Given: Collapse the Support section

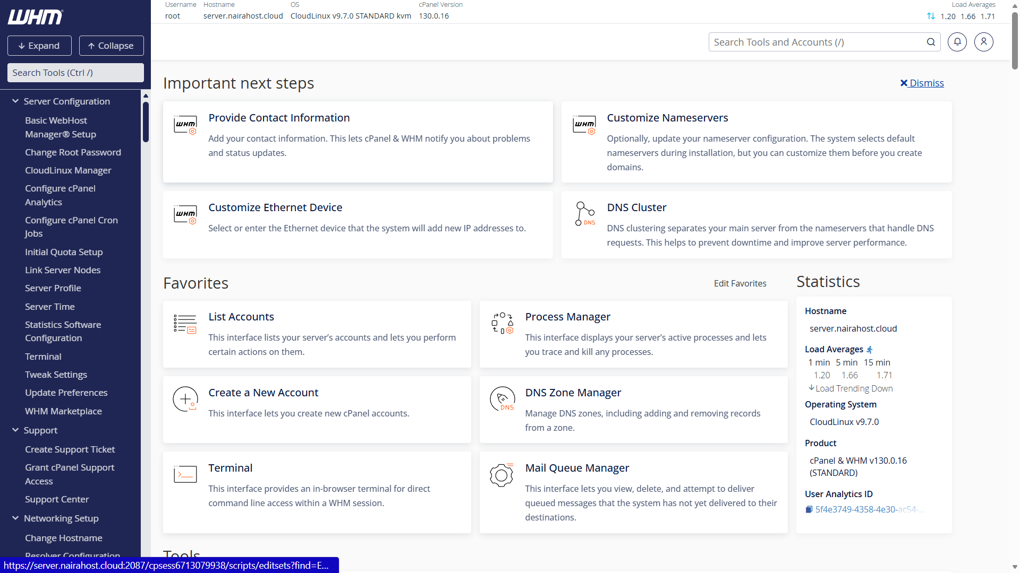Looking at the screenshot, I should pos(15,430).
